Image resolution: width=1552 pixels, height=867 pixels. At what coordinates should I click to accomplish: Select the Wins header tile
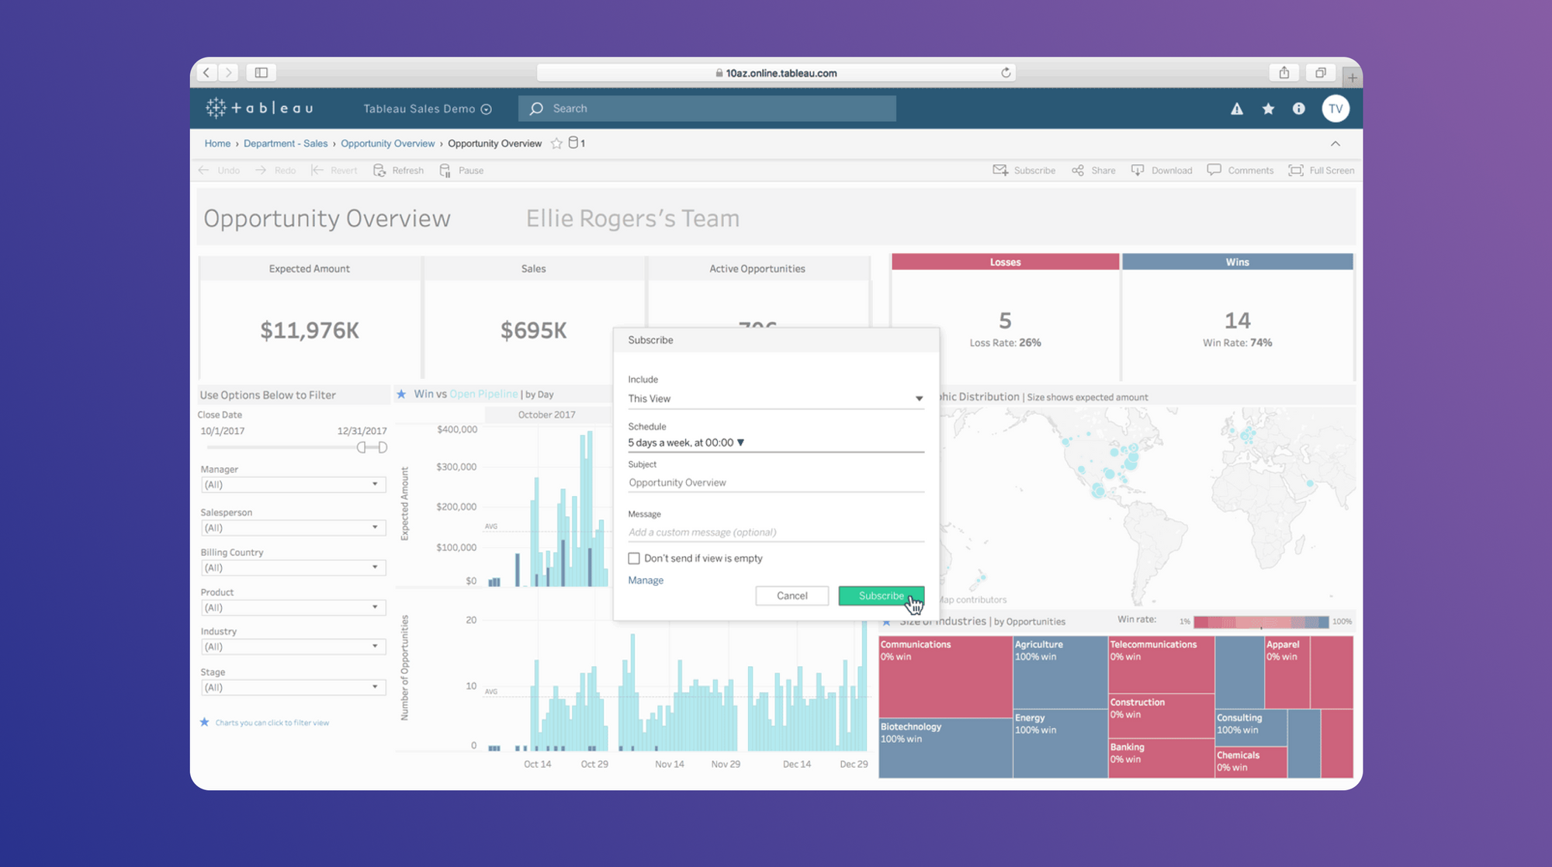pos(1237,262)
